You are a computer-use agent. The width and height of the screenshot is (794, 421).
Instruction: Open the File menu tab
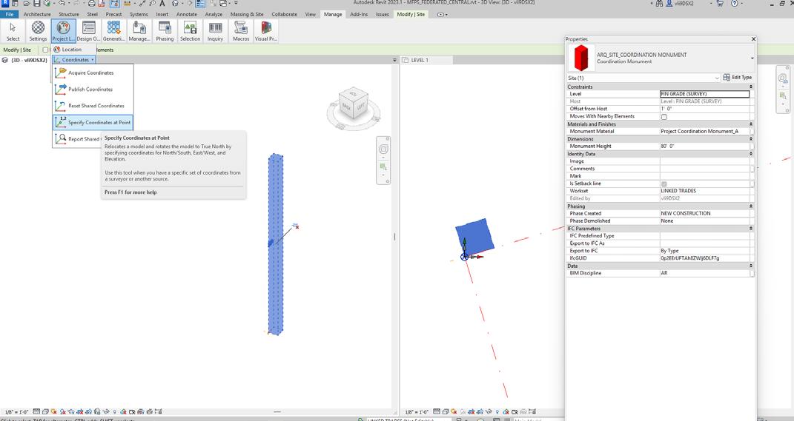[9, 14]
